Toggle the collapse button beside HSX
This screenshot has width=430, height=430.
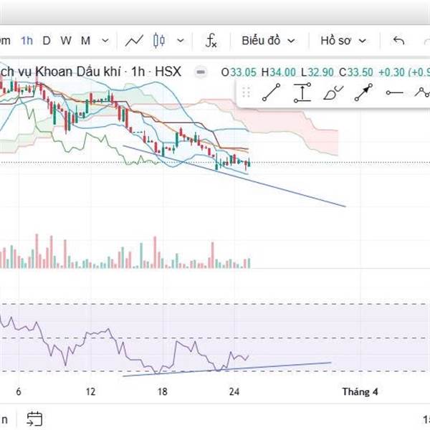[x=201, y=72]
